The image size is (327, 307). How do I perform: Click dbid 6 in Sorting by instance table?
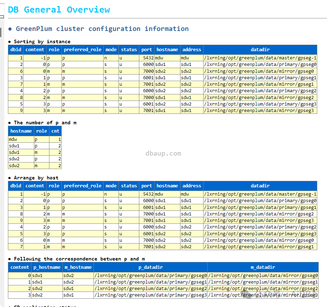click(x=16, y=71)
